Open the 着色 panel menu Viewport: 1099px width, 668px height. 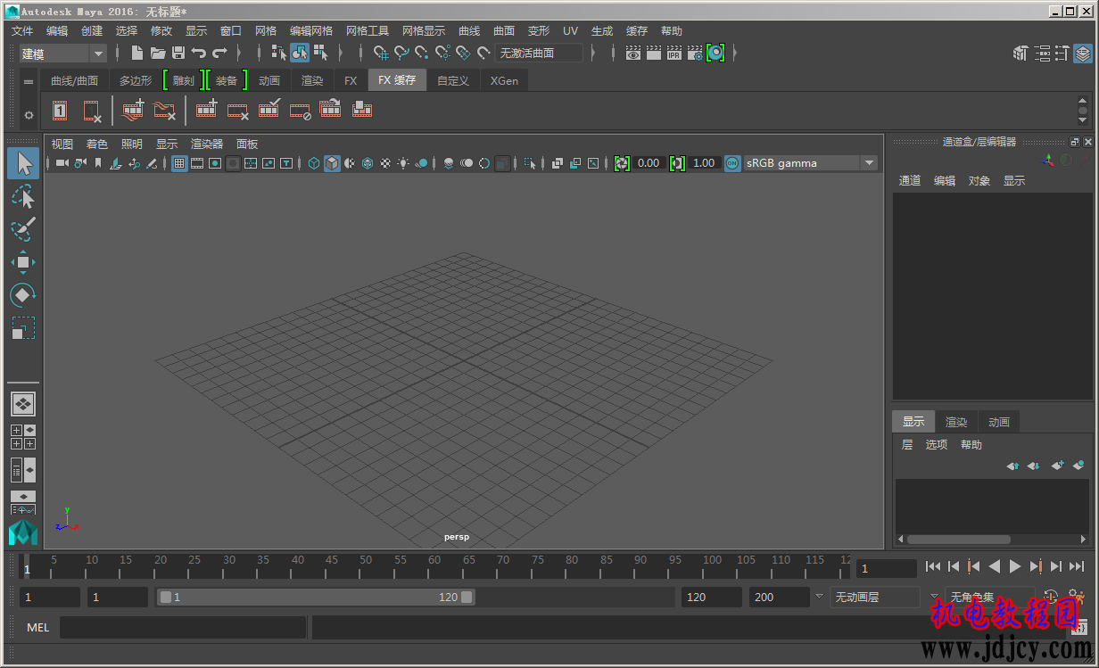[x=97, y=144]
